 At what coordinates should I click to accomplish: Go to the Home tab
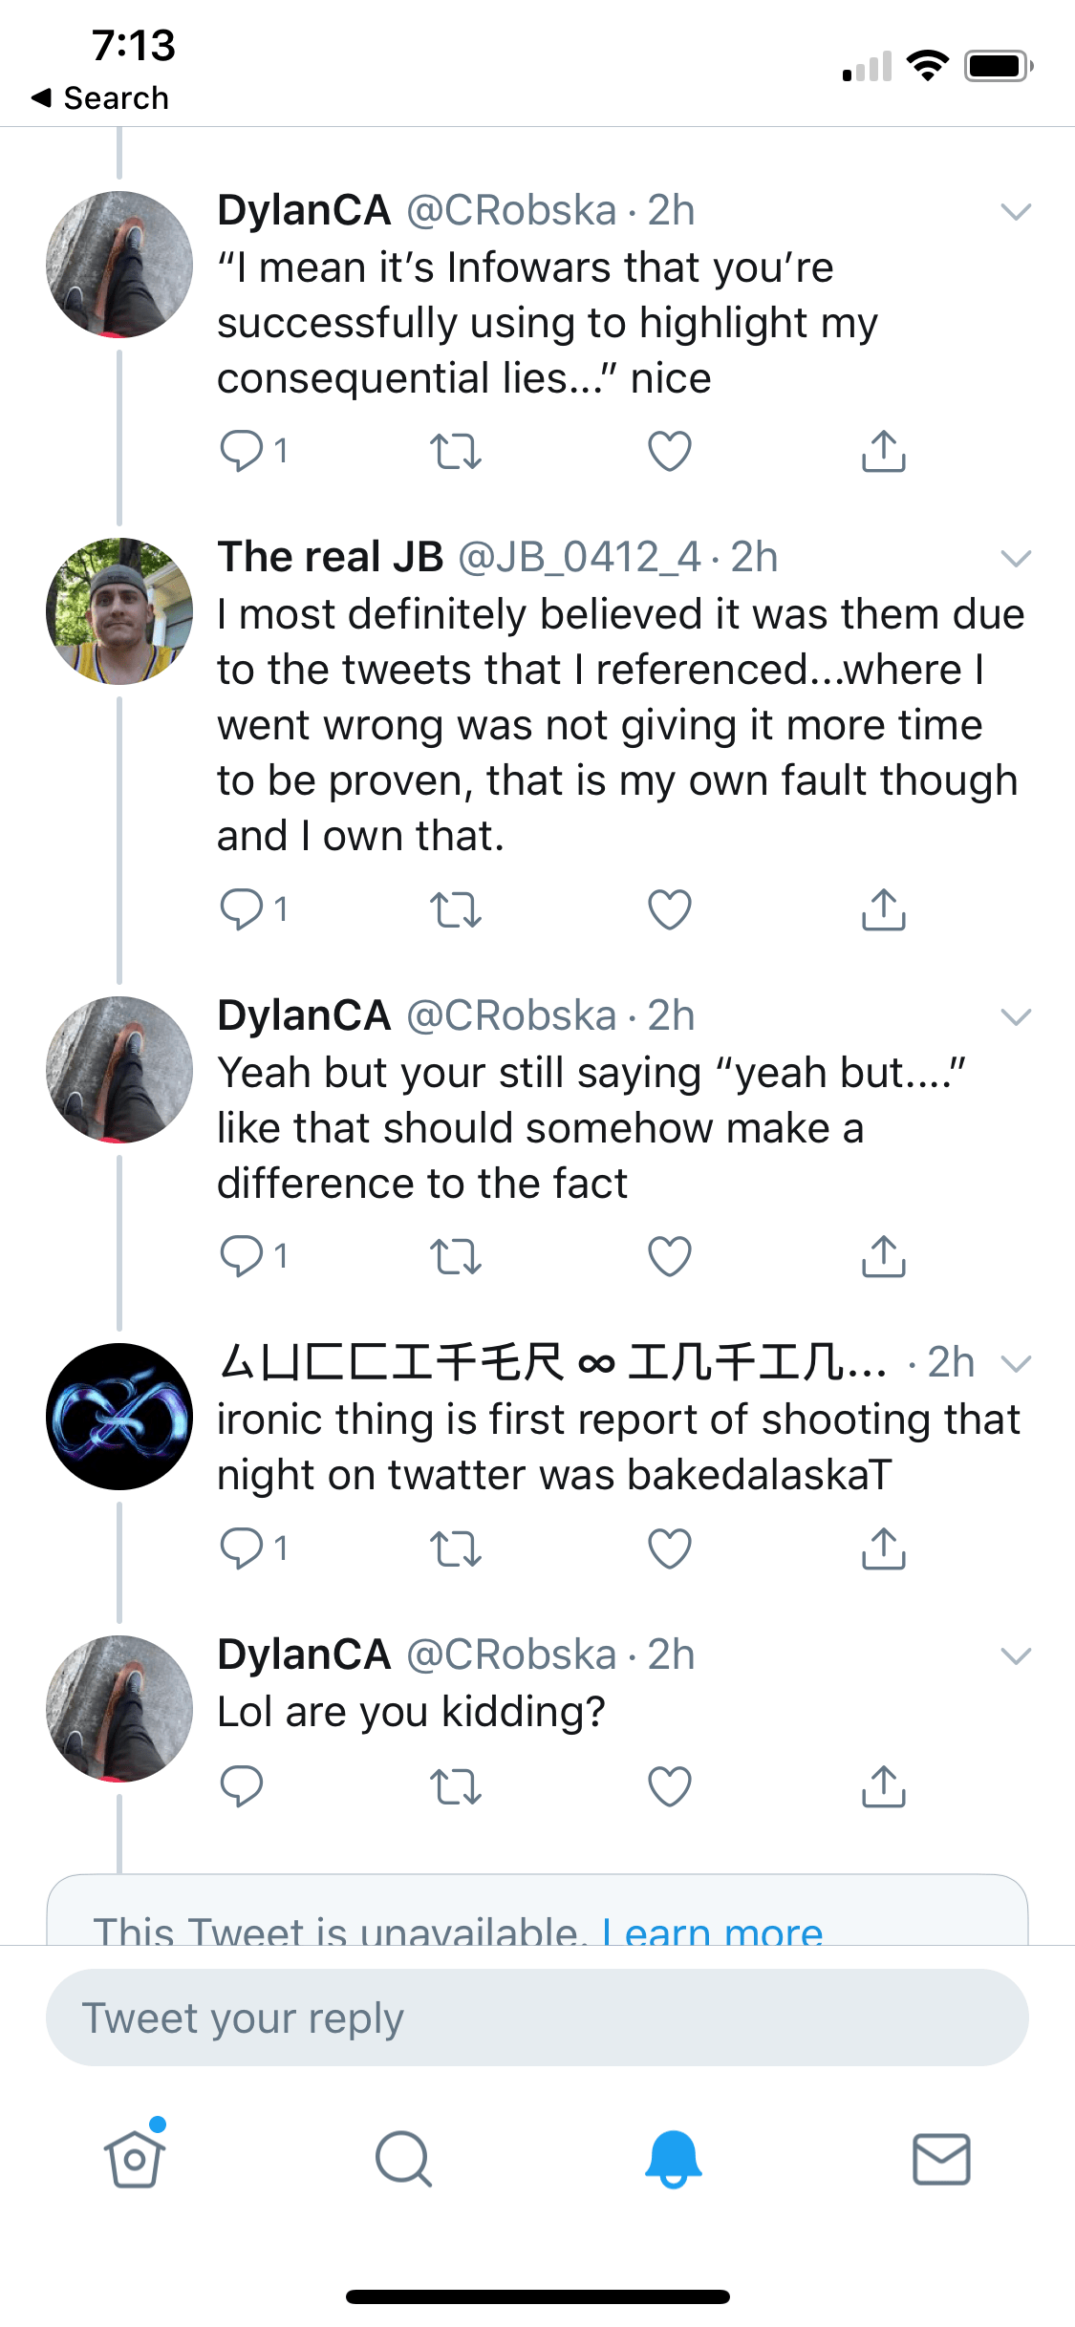(x=135, y=2159)
